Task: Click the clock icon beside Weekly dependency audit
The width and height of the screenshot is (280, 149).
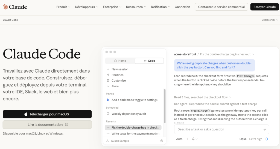Action: (x=108, y=114)
